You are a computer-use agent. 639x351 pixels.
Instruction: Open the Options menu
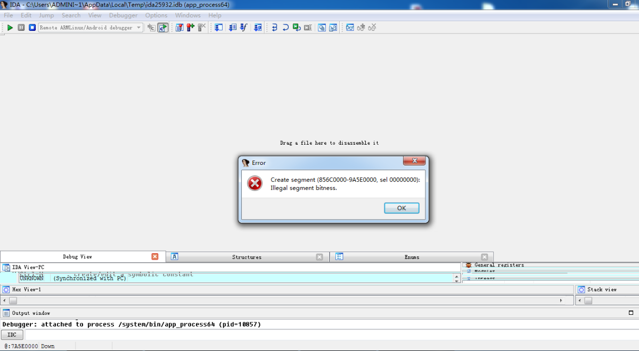point(157,15)
